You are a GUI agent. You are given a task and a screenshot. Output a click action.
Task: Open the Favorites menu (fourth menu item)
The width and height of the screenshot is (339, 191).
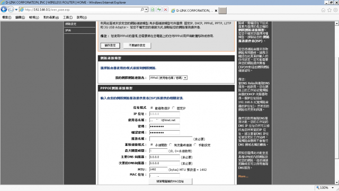point(51,17)
